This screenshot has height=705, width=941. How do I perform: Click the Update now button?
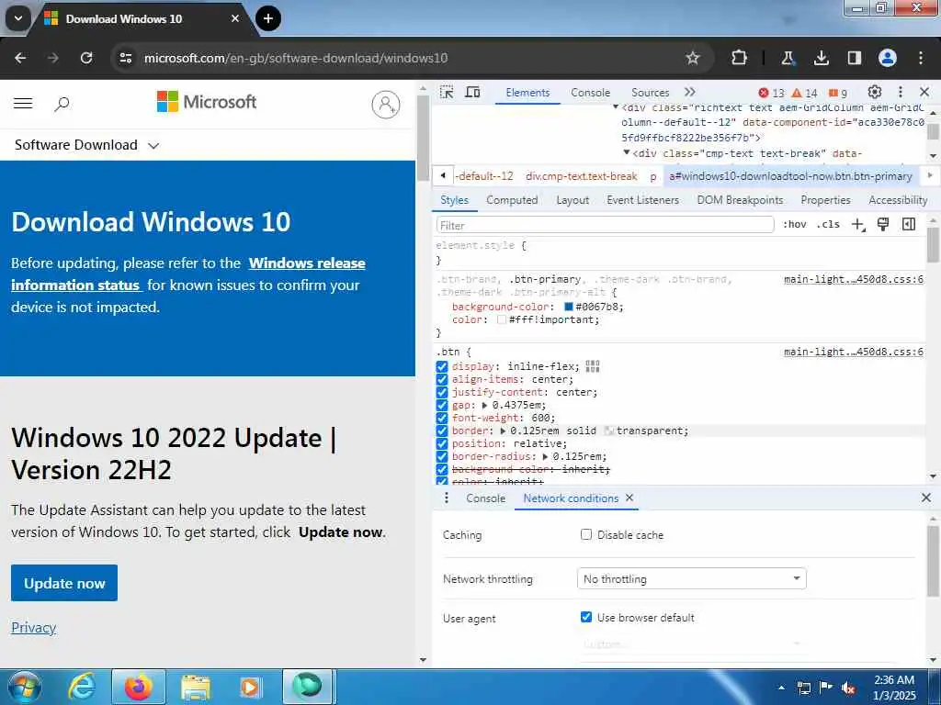tap(64, 583)
